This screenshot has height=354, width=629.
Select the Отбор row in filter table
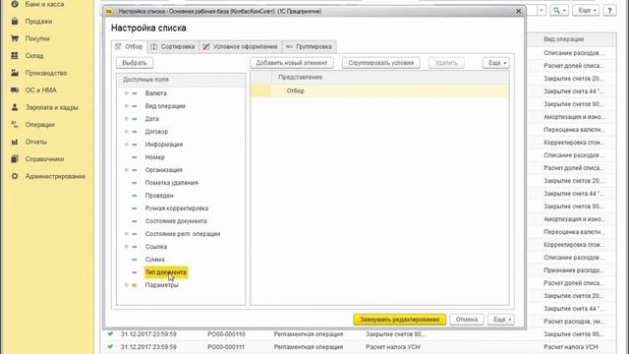[379, 91]
